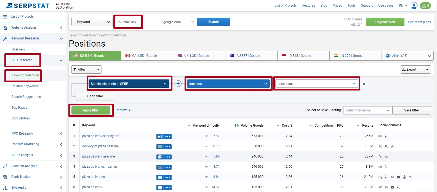Click the Rank Tracker icon in sidebar
The width and height of the screenshot is (437, 192).
click(x=5, y=177)
